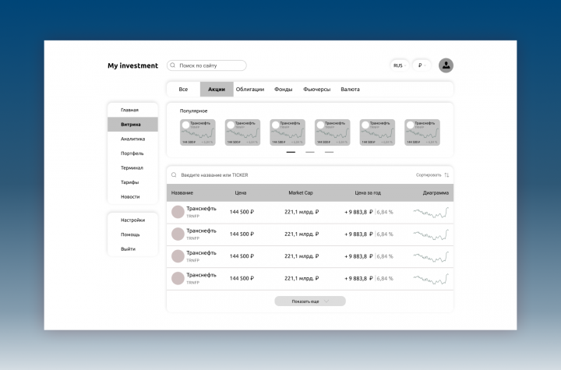Click the Введите название или TICKER field
This screenshot has height=370, width=561.
215,175
